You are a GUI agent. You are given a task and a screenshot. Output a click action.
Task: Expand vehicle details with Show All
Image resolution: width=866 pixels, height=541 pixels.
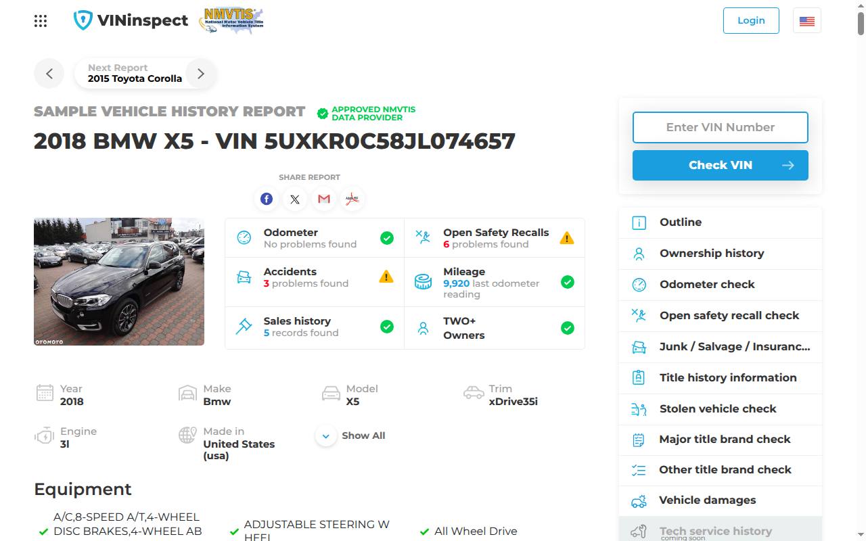click(350, 436)
